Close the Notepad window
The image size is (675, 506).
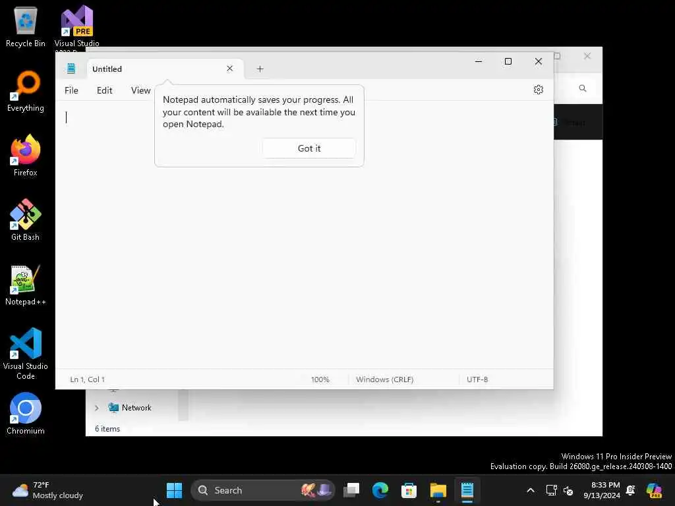coord(538,61)
